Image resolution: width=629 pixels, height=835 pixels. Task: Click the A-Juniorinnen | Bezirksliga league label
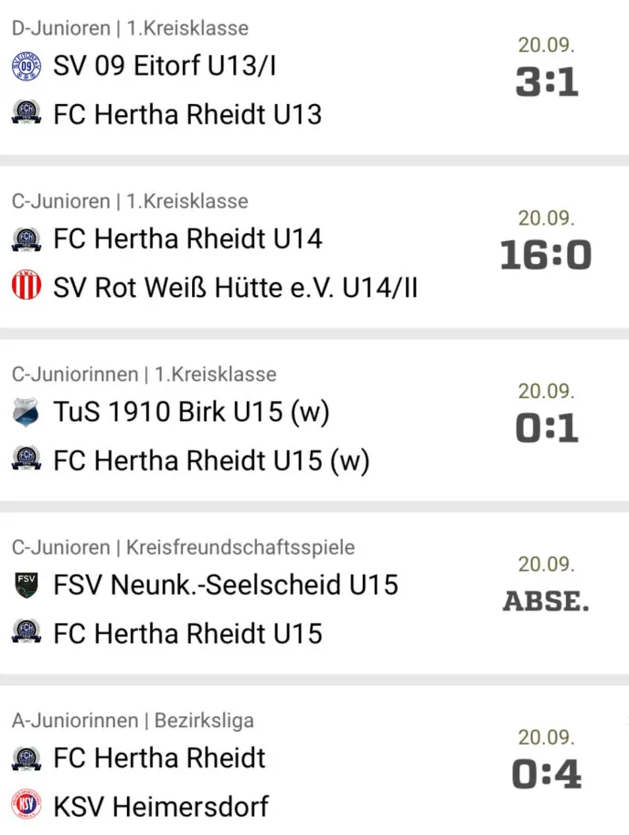133,721
